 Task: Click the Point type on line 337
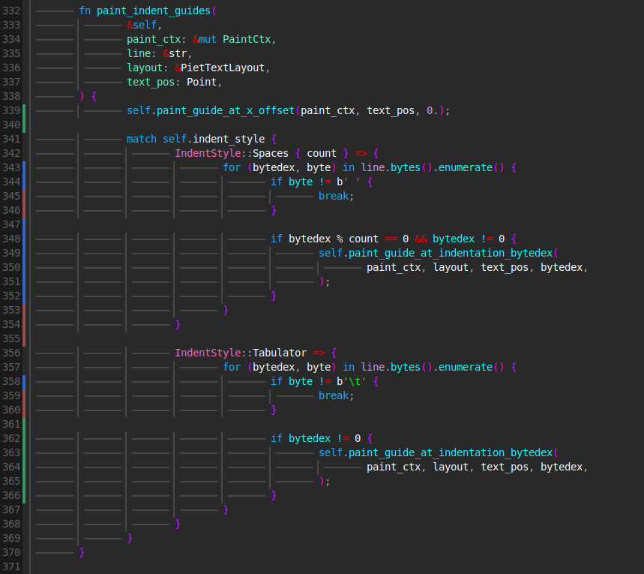click(202, 82)
